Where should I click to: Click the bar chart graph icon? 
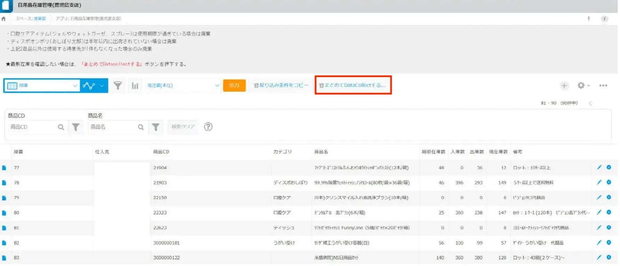click(x=135, y=86)
